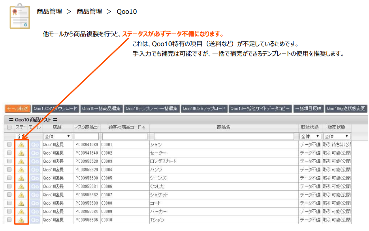Click the 顧客社商品コード filter field
The width and height of the screenshot is (369, 231).
click(x=125, y=136)
